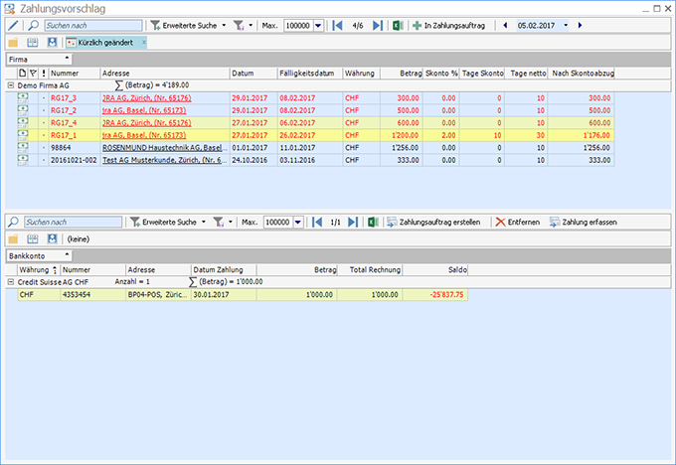676x465 pixels.
Task: Click Zahlungsauftrag erstellen button
Action: pos(433,222)
